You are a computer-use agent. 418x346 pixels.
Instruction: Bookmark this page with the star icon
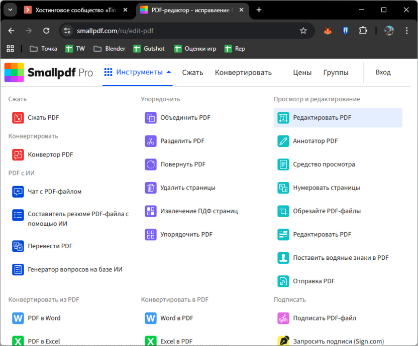click(303, 31)
